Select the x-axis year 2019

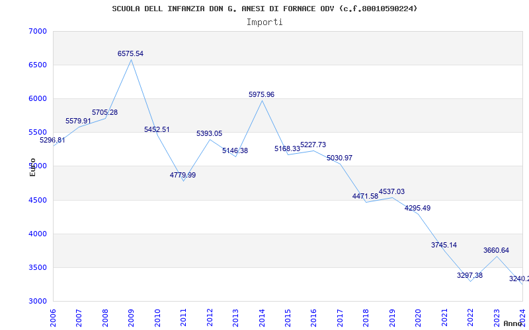point(392,318)
